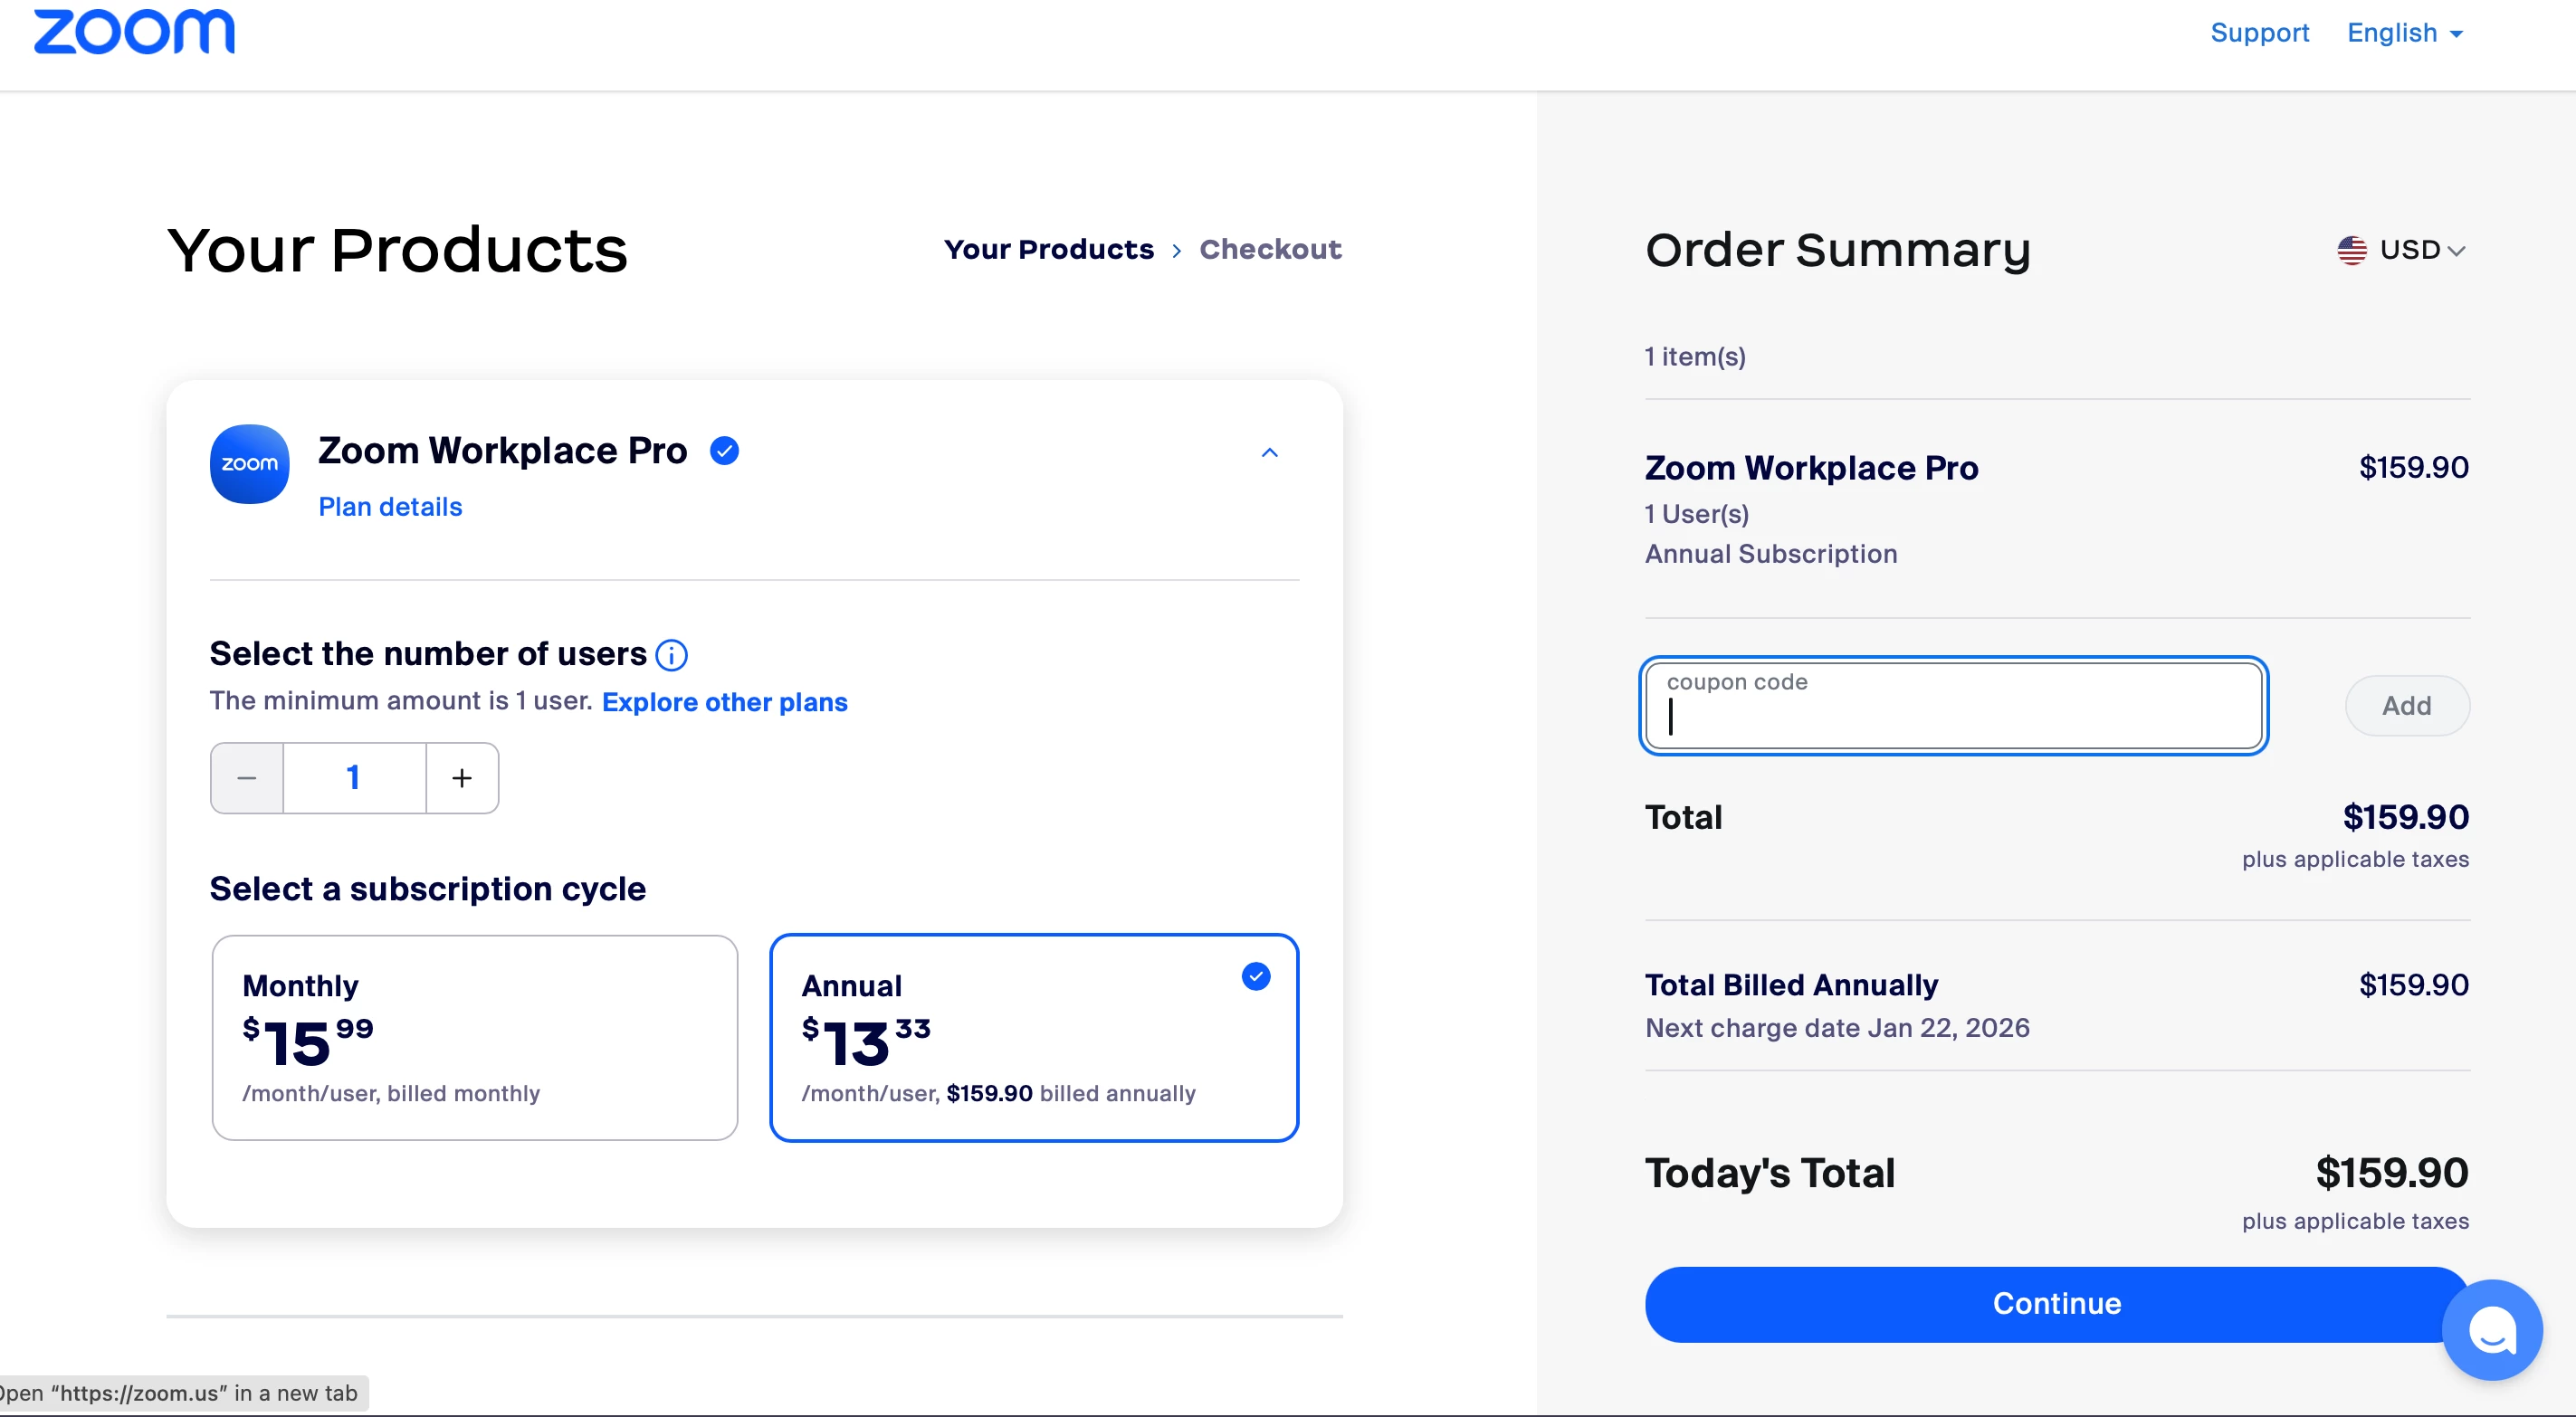This screenshot has height=1417, width=2576.
Task: Open the users info tooltip icon
Action: click(x=671, y=655)
